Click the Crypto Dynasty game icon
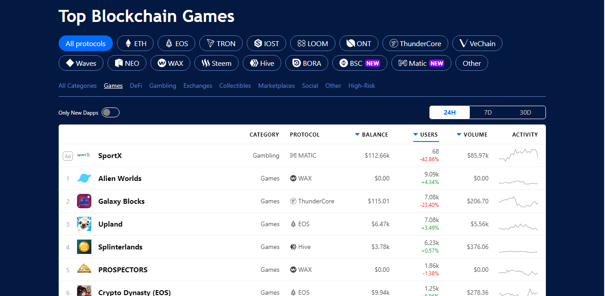605x296 pixels. point(84,291)
